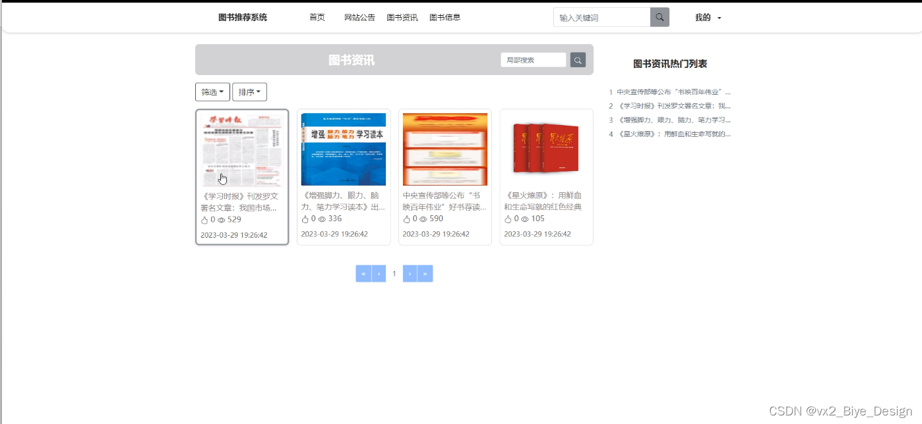
Task: Click view count 105 on fourth card
Action: click(x=538, y=219)
